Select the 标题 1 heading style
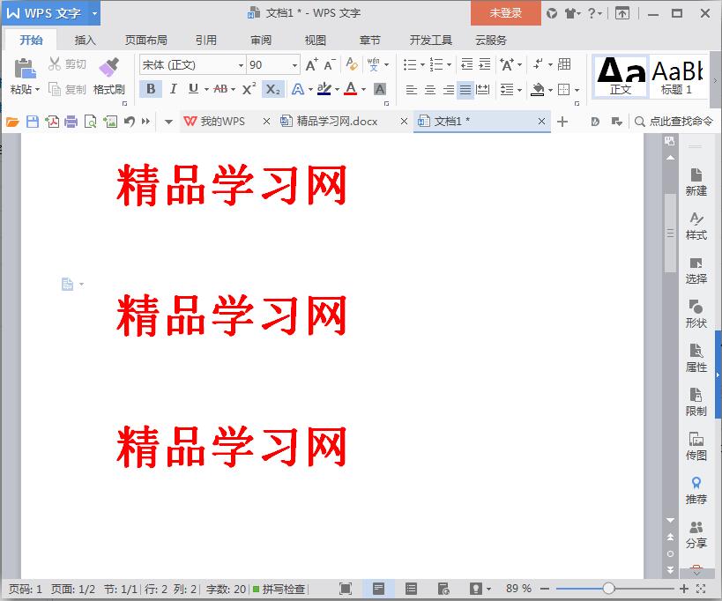The height and width of the screenshot is (601, 722). coord(677,76)
